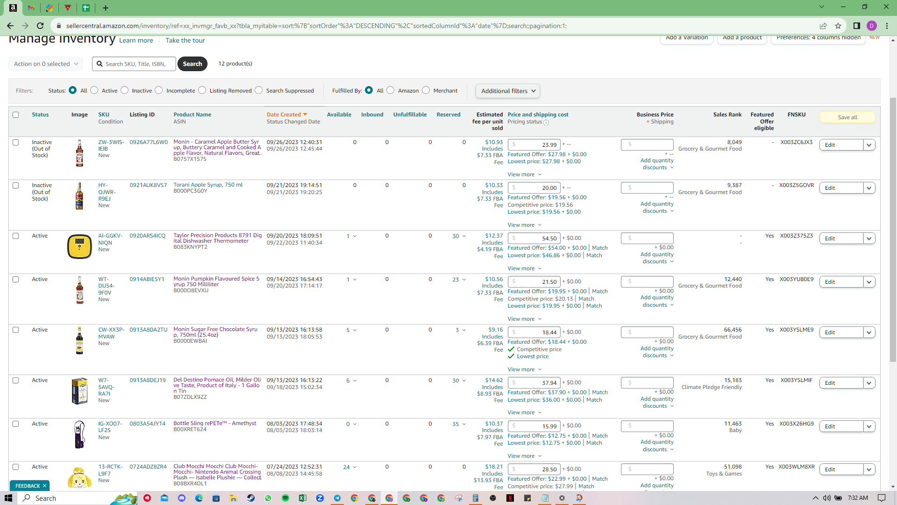897x505 pixels.
Task: Switch to the blue-orange stripes icon tab
Action: [50, 7]
